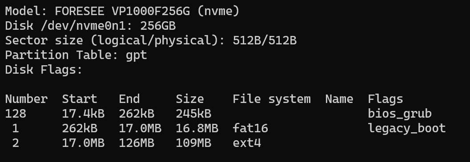This screenshot has width=470, height=162.
Task: Click the Flags column header
Action: [385, 99]
